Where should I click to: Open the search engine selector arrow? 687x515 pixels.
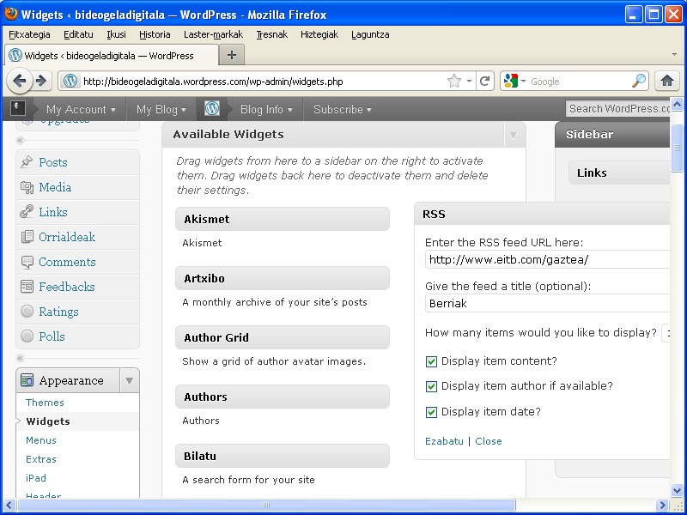click(x=523, y=81)
